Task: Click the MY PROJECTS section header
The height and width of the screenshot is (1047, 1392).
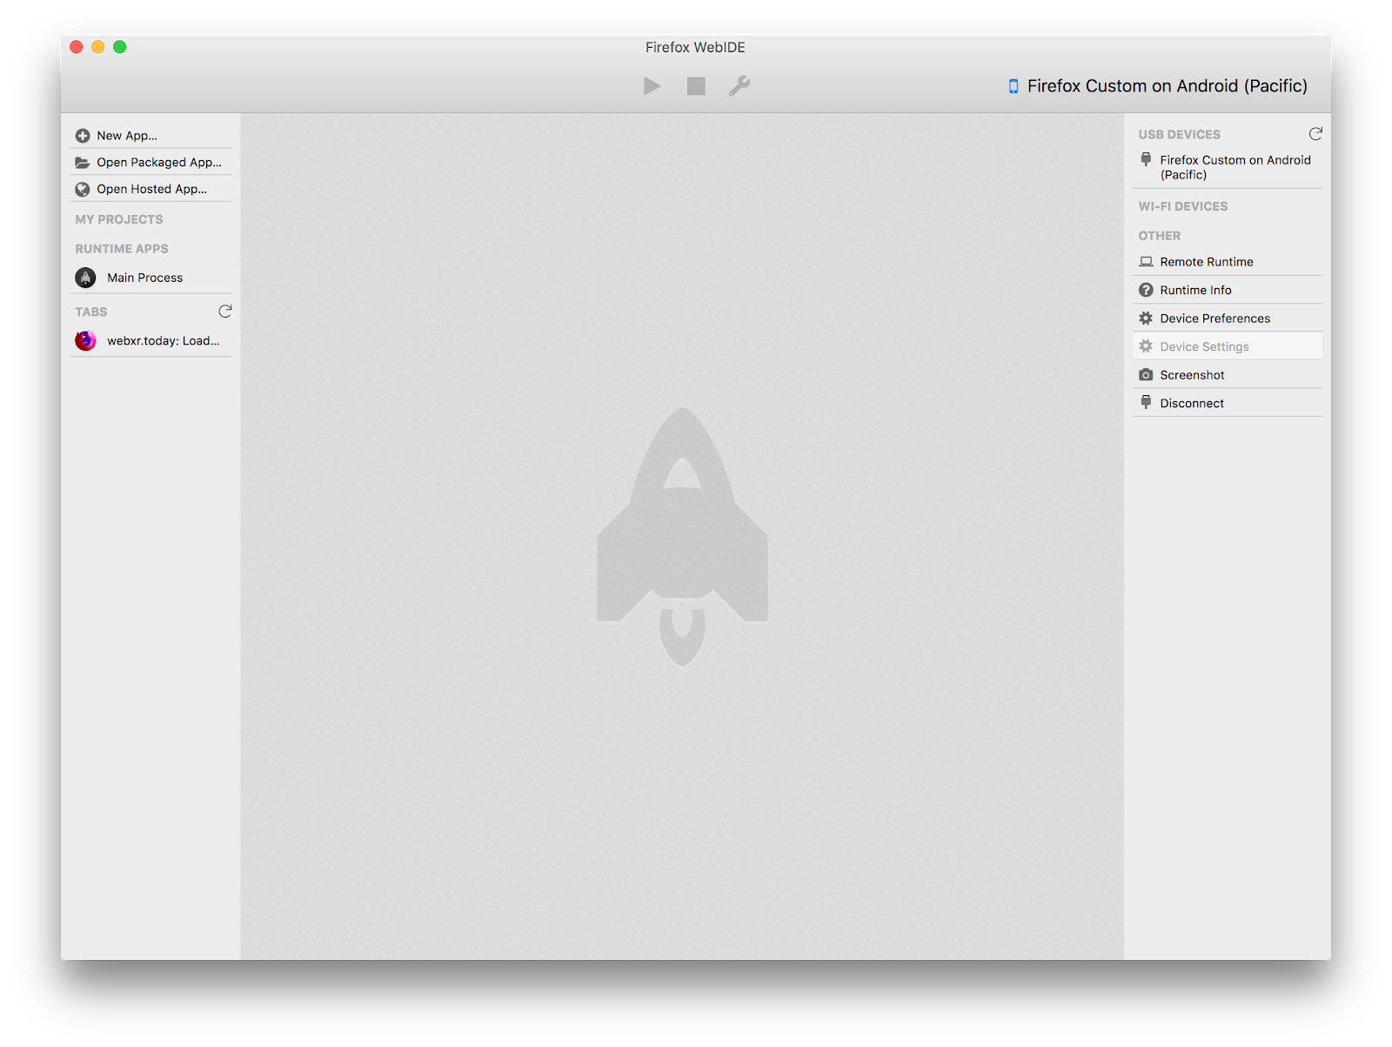Action: pyautogui.click(x=119, y=219)
